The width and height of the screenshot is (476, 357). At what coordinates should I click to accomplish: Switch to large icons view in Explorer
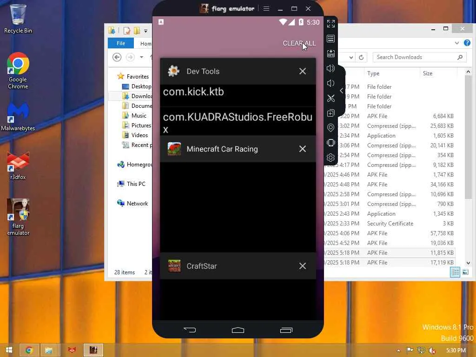click(465, 272)
